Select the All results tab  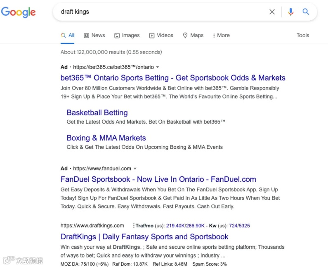[68, 36]
